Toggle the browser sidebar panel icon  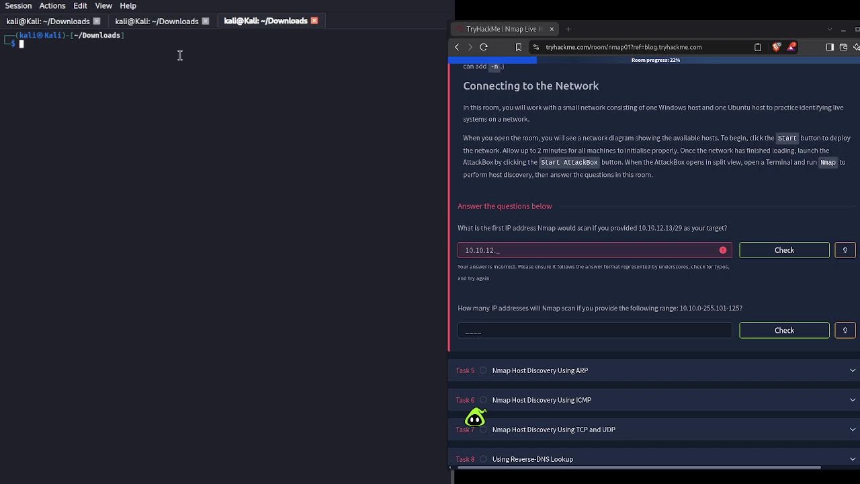click(830, 47)
